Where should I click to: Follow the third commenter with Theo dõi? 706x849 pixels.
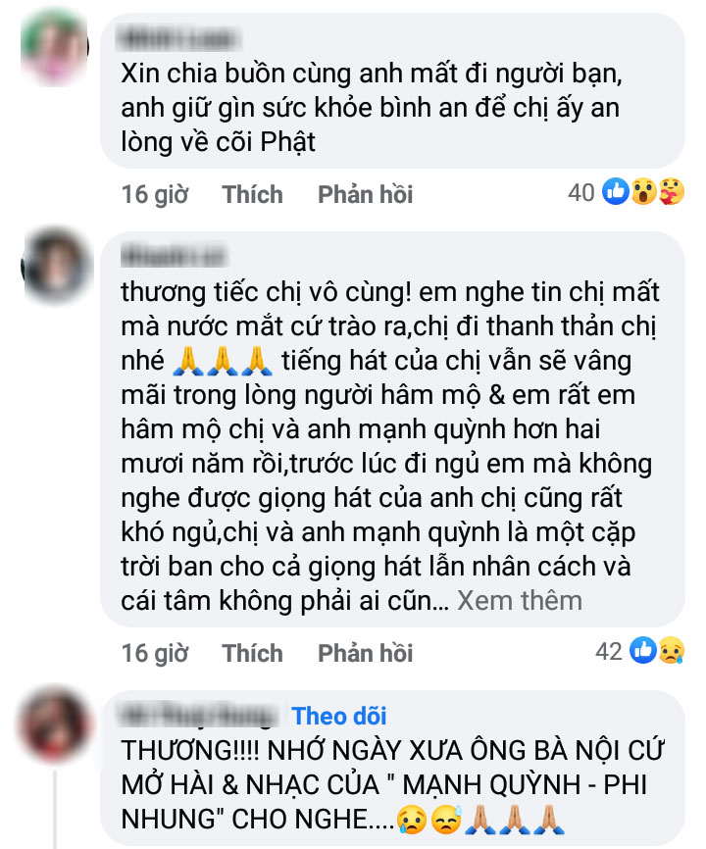(339, 716)
